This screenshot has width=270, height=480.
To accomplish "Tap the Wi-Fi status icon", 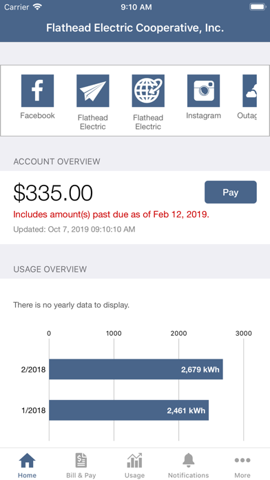I will click(x=37, y=7).
